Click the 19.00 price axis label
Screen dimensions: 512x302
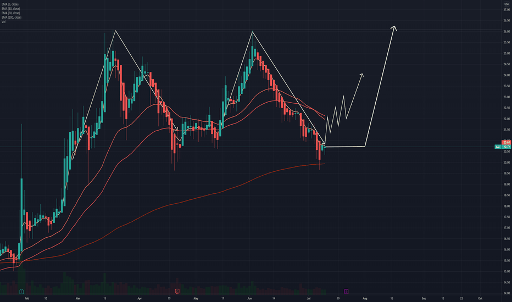[507, 184]
